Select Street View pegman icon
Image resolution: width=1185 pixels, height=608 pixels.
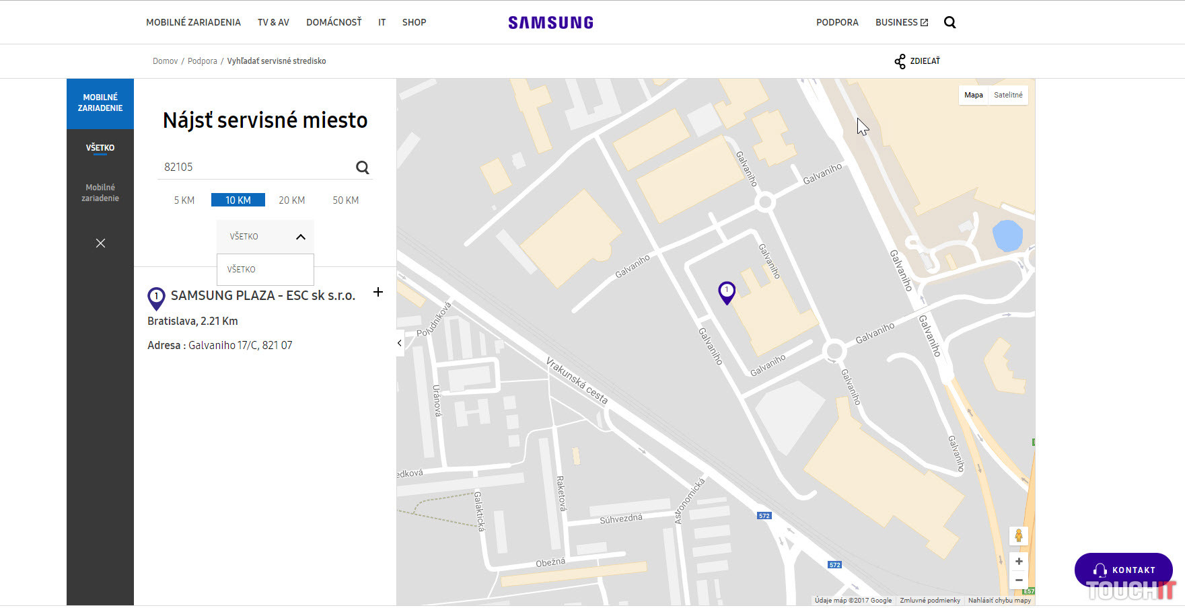pos(1018,535)
